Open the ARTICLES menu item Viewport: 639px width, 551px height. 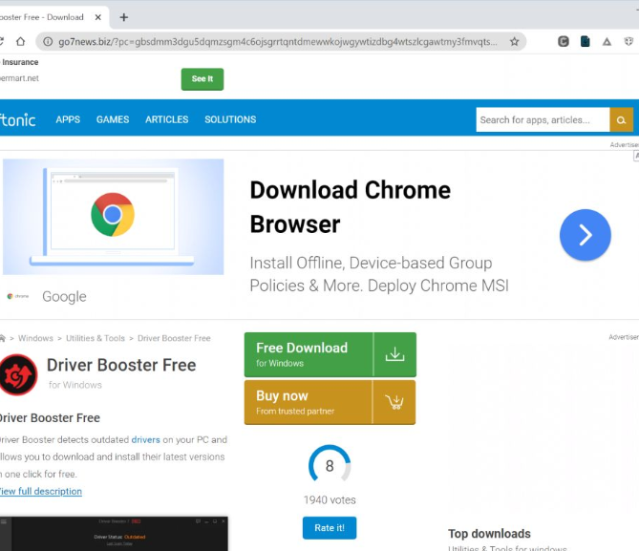(167, 119)
